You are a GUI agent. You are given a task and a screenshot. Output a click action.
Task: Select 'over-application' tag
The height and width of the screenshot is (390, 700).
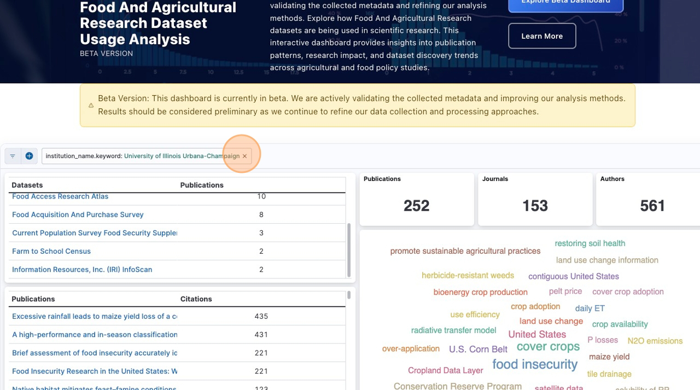click(x=411, y=349)
